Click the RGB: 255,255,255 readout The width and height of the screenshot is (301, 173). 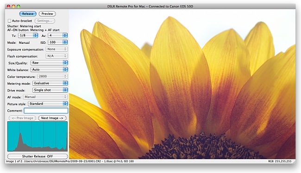tap(280, 161)
